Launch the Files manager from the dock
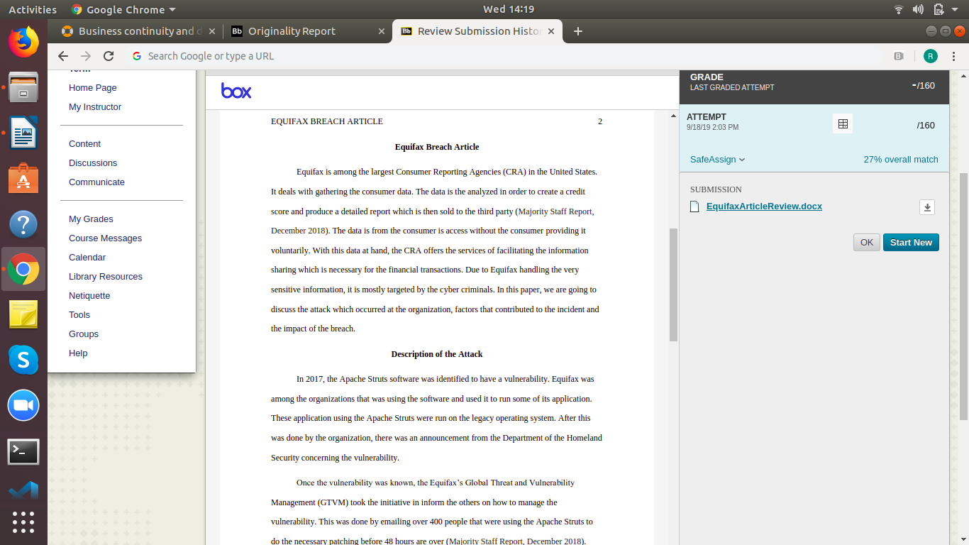The width and height of the screenshot is (969, 545). tap(23, 88)
